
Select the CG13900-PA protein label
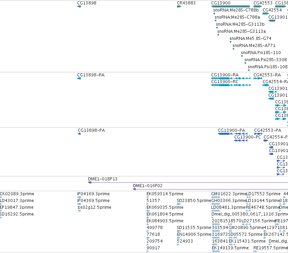coord(231,130)
